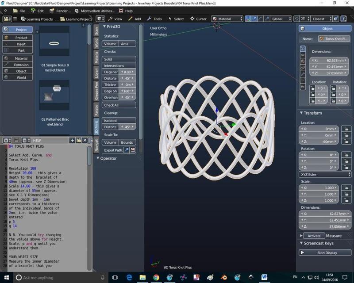The width and height of the screenshot is (354, 283).
Task: Toggle lock for Transform Location X
Action: 346,129
